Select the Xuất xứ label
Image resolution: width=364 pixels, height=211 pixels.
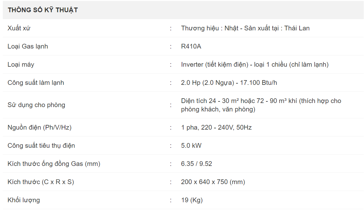(19, 28)
